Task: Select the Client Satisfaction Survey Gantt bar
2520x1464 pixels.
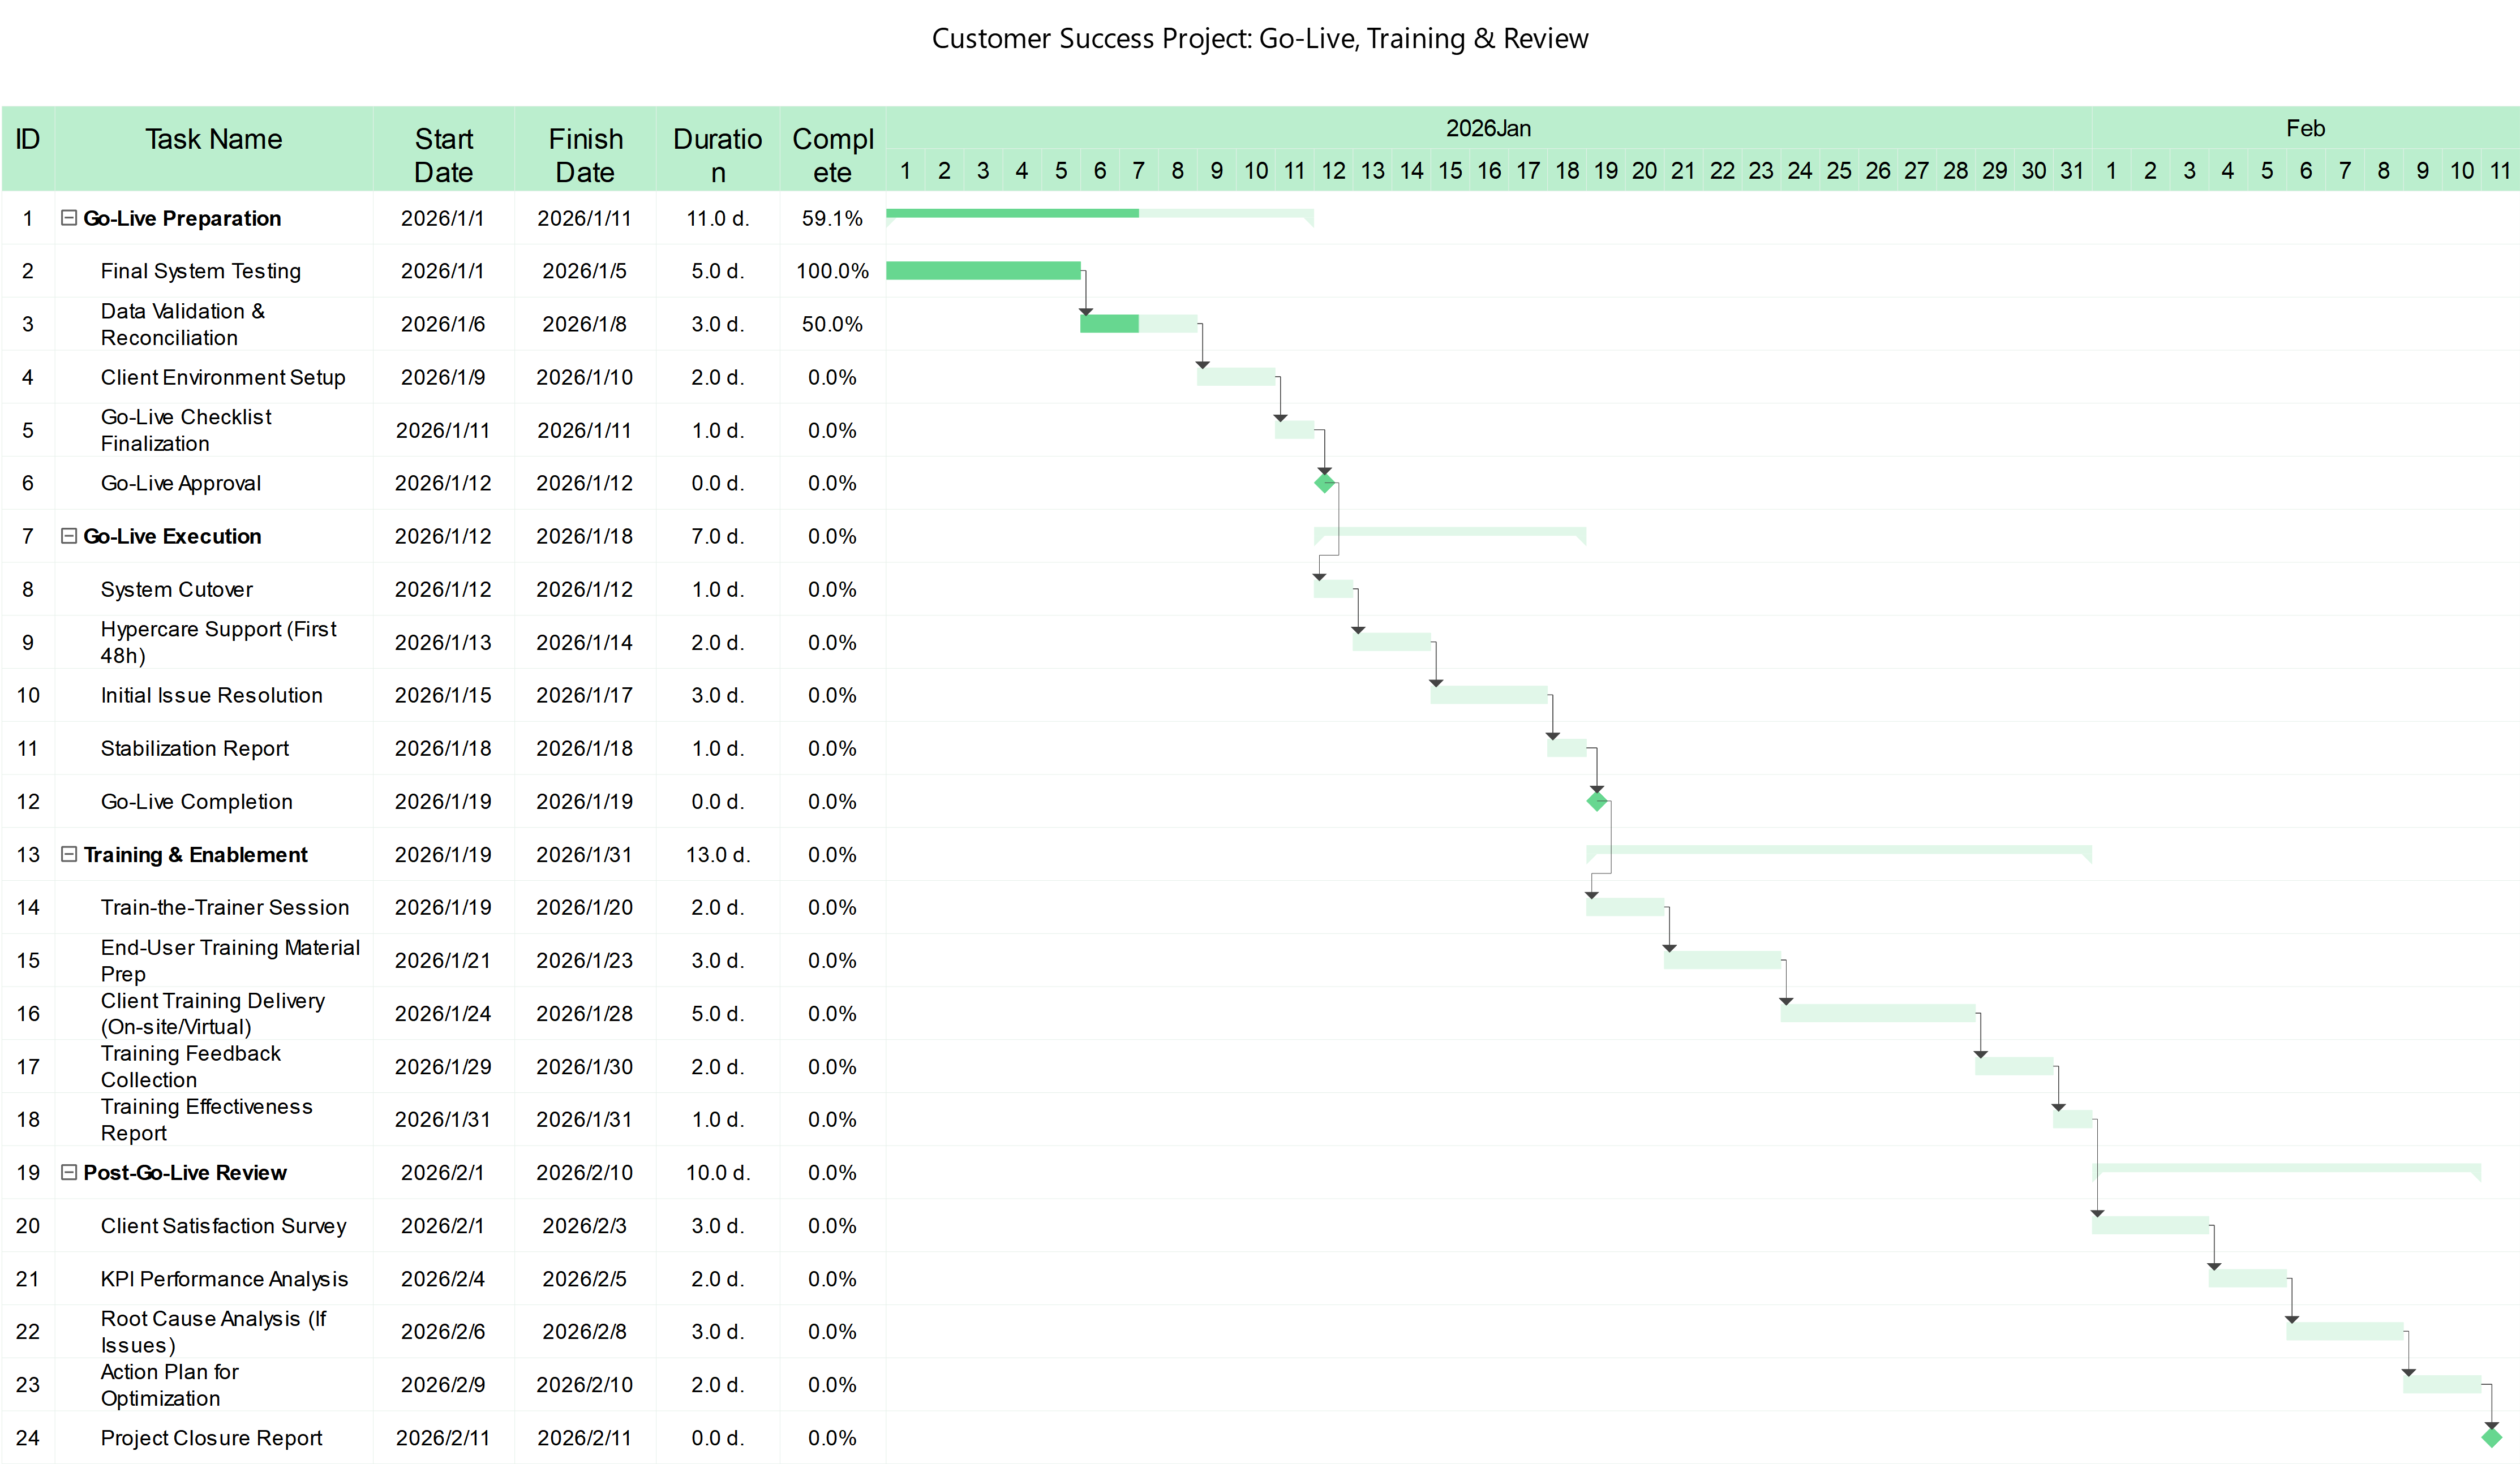Action: [2150, 1225]
